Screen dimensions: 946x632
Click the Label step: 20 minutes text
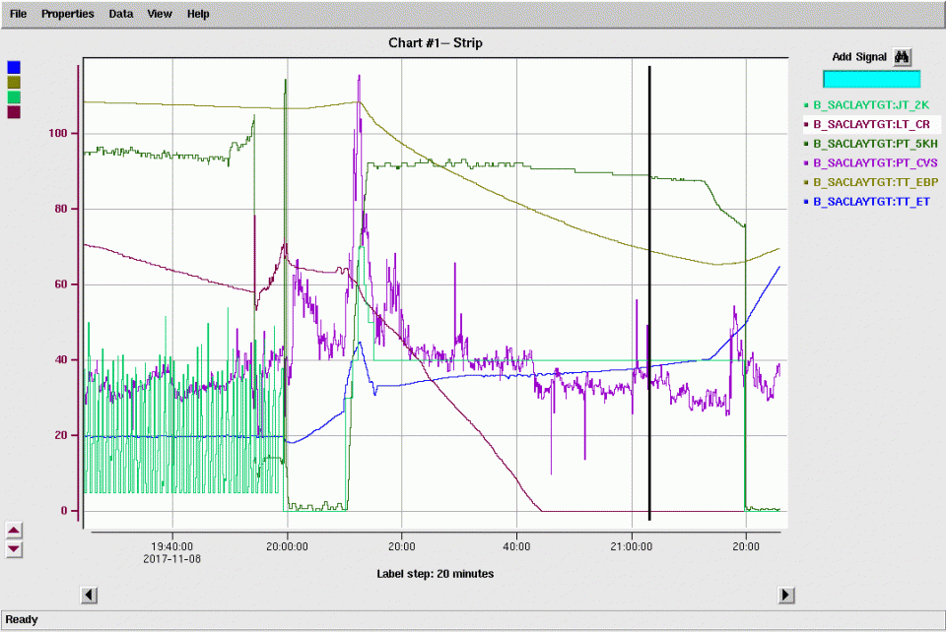pos(435,574)
